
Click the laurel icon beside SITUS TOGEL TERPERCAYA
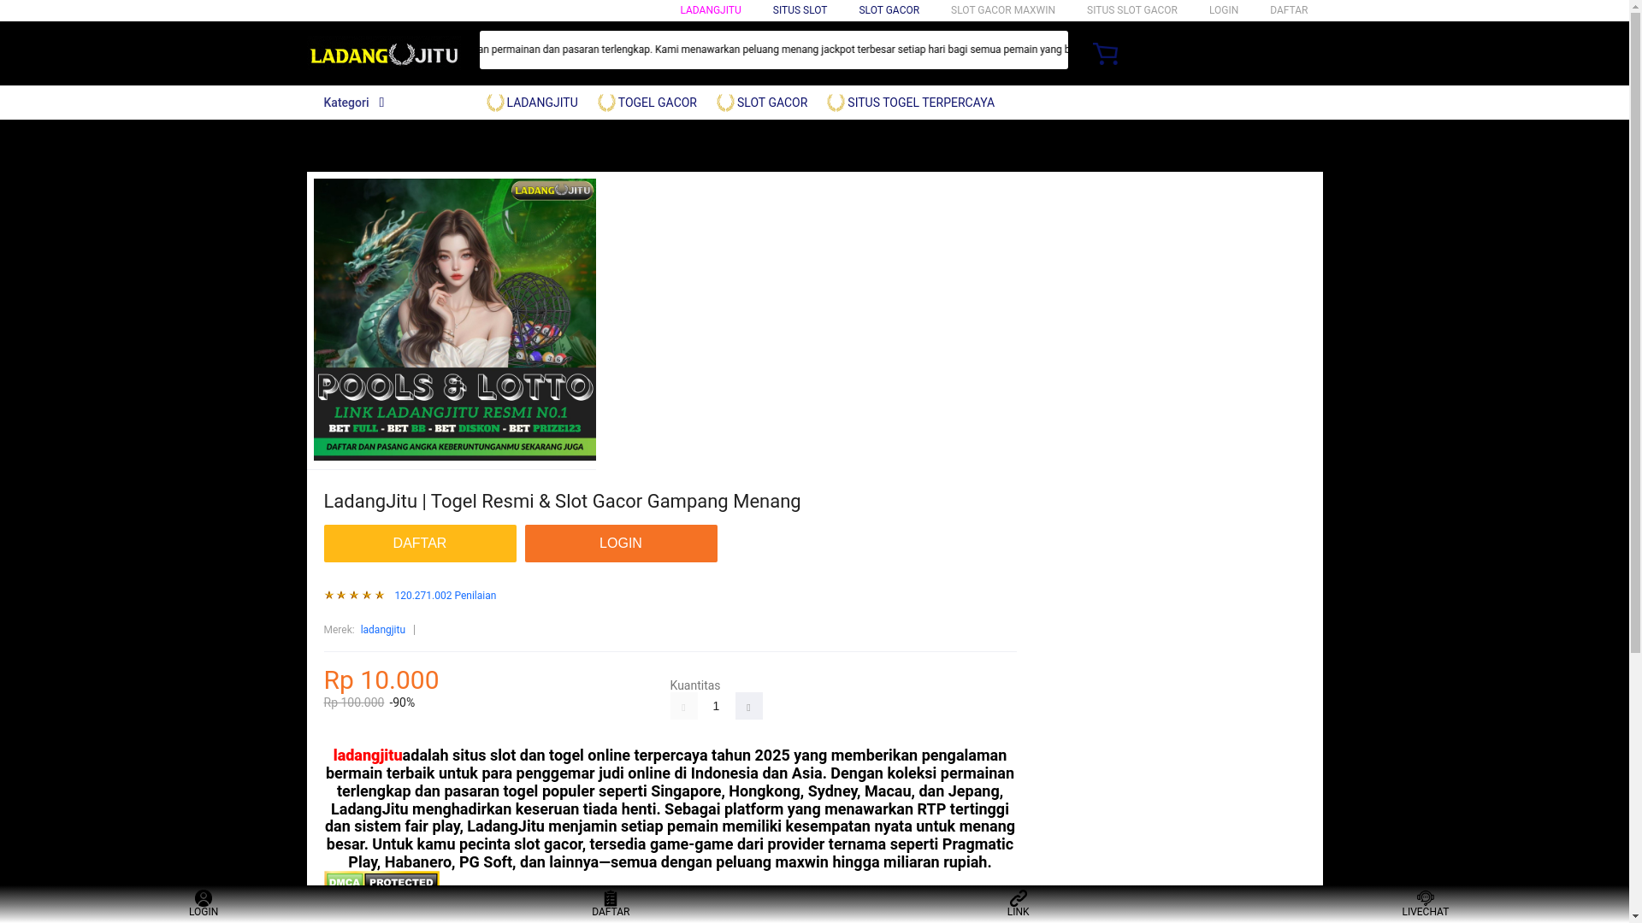click(836, 103)
